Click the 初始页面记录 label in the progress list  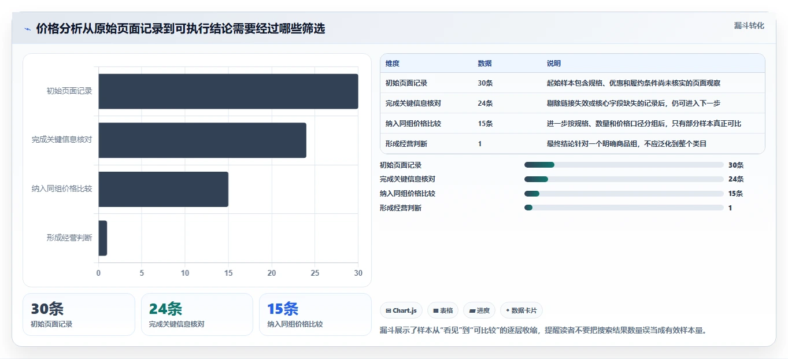(401, 165)
